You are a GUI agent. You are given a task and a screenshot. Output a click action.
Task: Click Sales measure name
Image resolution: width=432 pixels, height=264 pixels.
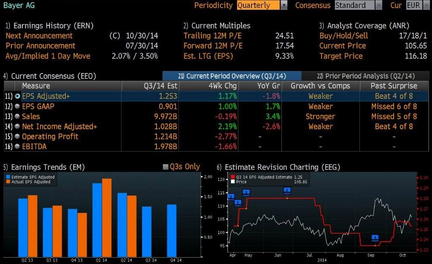31,117
